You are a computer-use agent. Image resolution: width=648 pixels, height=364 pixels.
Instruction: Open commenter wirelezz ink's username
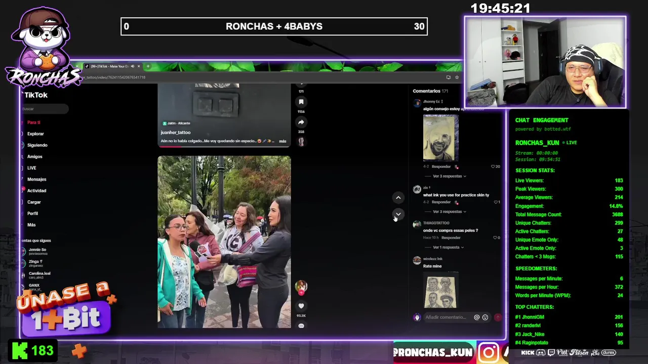point(432,259)
